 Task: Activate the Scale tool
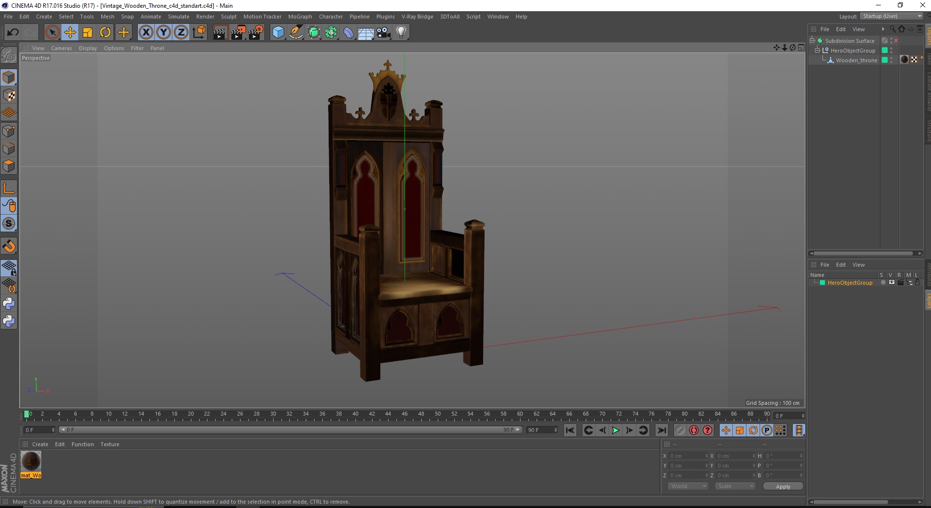[x=88, y=33]
